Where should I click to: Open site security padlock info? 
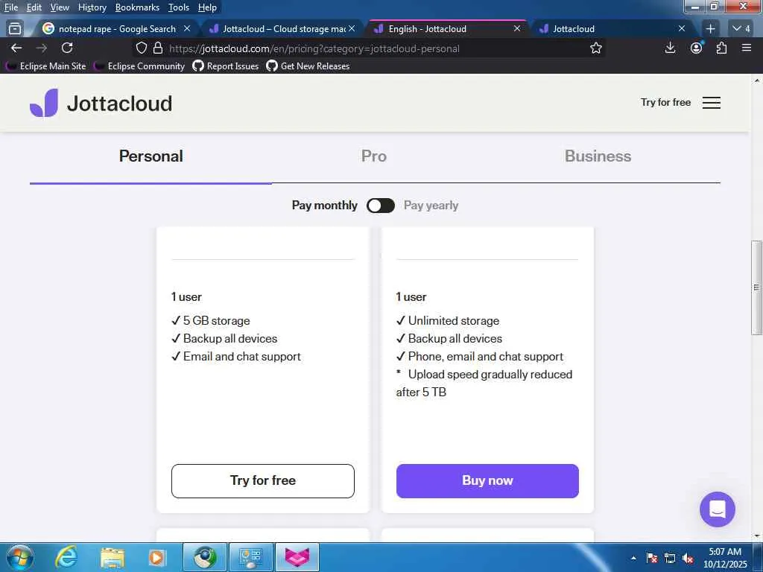pyautogui.click(x=158, y=48)
